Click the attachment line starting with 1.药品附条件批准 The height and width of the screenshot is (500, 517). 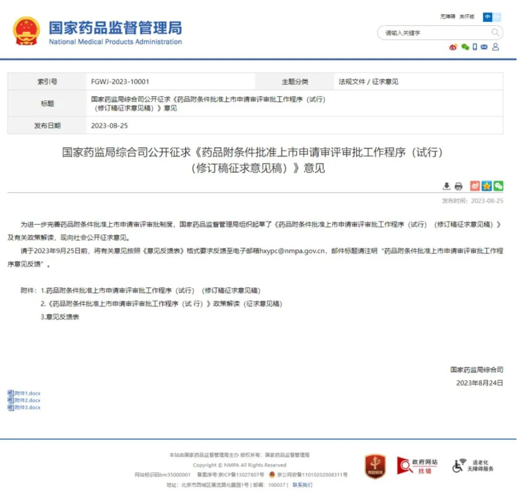point(150,290)
